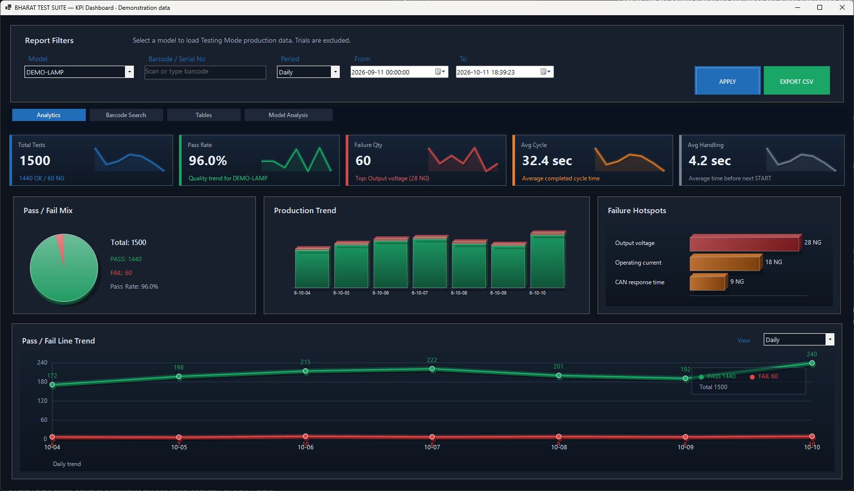
Task: Click the Pass/Fail pie chart
Action: (x=64, y=268)
